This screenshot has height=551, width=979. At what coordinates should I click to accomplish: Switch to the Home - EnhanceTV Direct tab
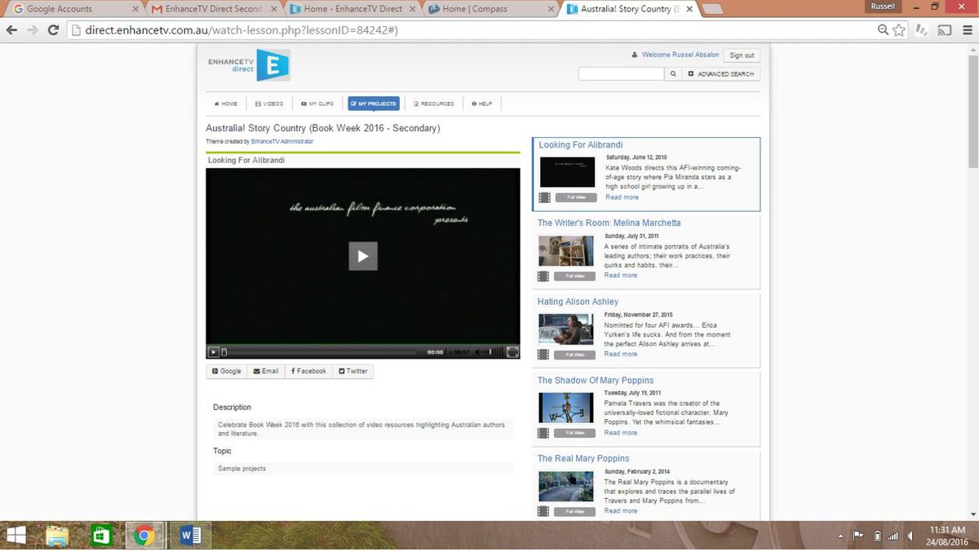coord(351,9)
